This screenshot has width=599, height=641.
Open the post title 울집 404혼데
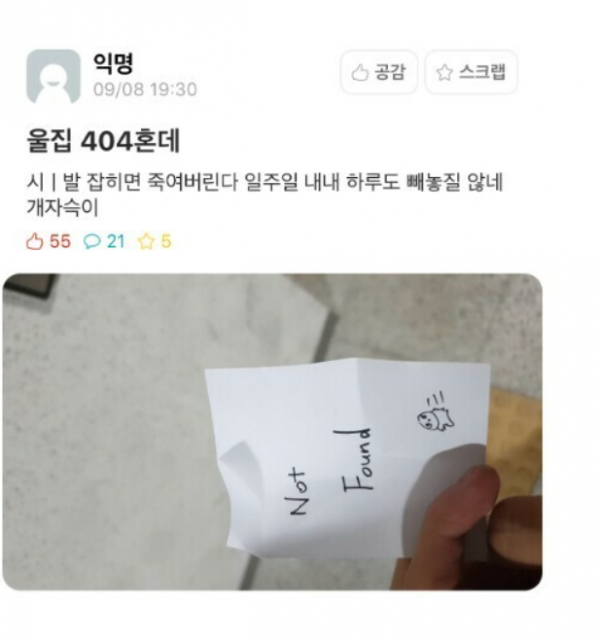[x=103, y=141]
